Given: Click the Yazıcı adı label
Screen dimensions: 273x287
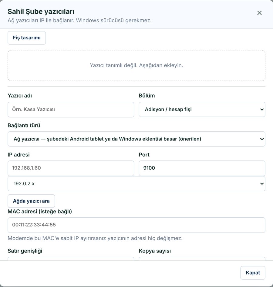Looking at the screenshot, I should coord(20,96).
